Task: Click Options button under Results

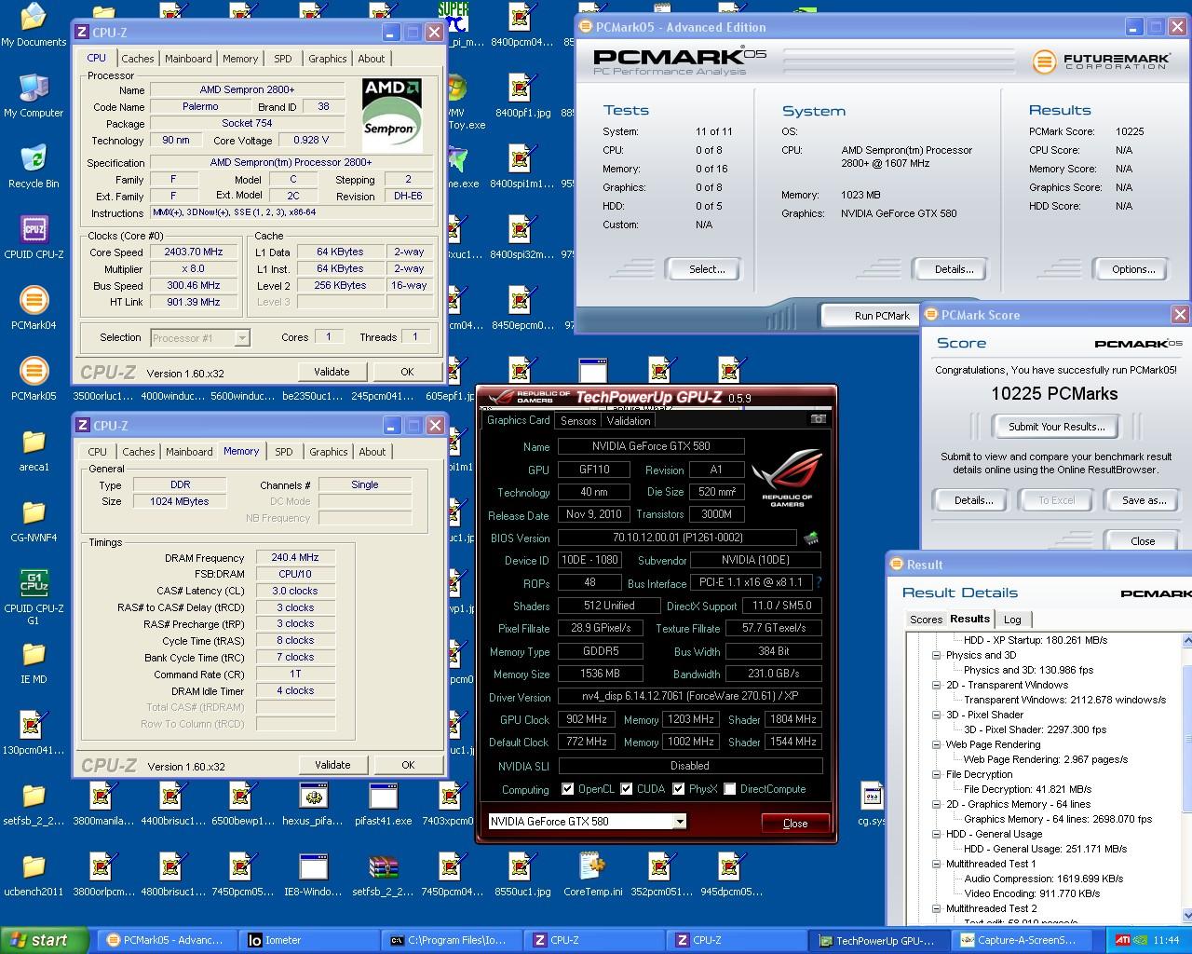Action: click(1133, 269)
